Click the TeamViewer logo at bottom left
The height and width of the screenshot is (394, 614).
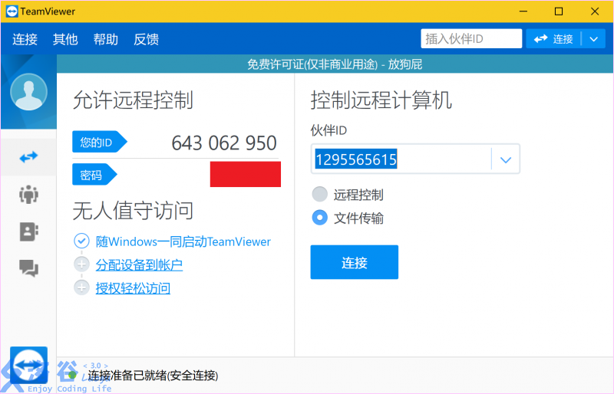click(x=28, y=366)
